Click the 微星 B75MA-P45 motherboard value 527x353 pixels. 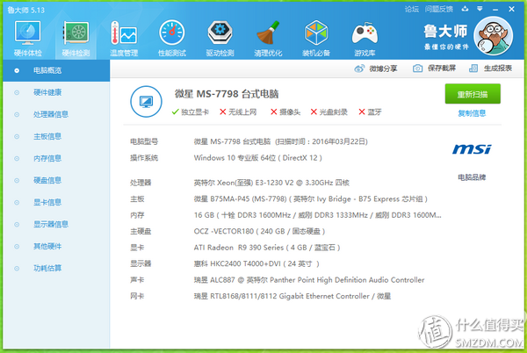tap(311, 199)
